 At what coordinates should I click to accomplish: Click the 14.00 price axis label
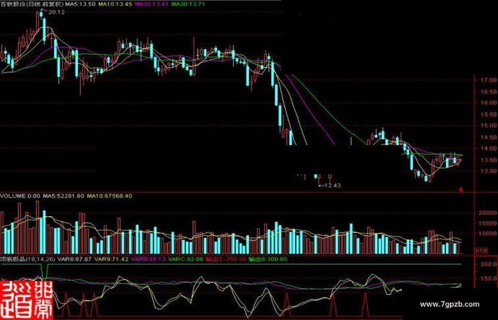[x=489, y=149]
